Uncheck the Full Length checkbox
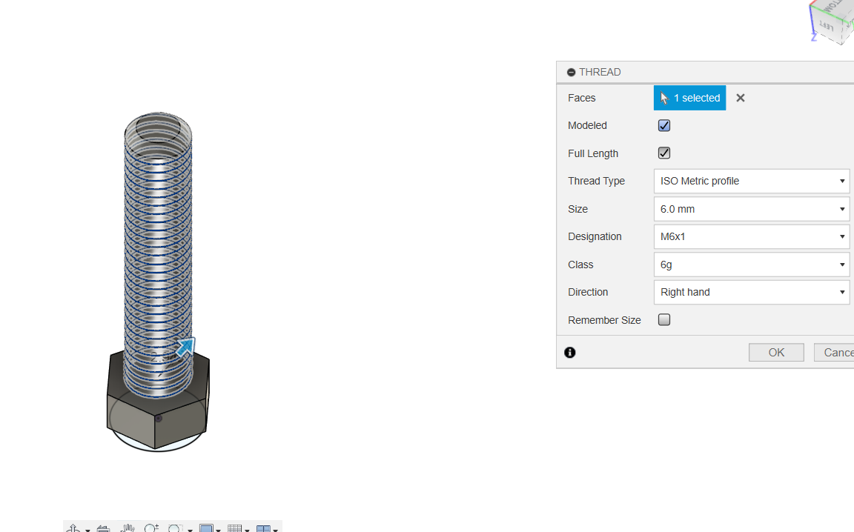The image size is (854, 532). pyautogui.click(x=664, y=153)
